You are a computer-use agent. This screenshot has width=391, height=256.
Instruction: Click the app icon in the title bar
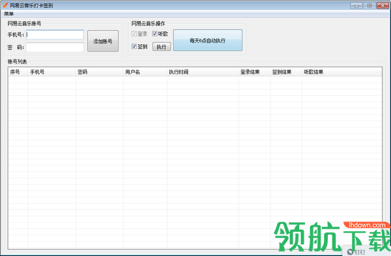(x=5, y=5)
